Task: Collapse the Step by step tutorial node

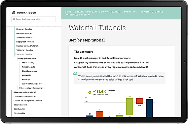Action: 18,58
